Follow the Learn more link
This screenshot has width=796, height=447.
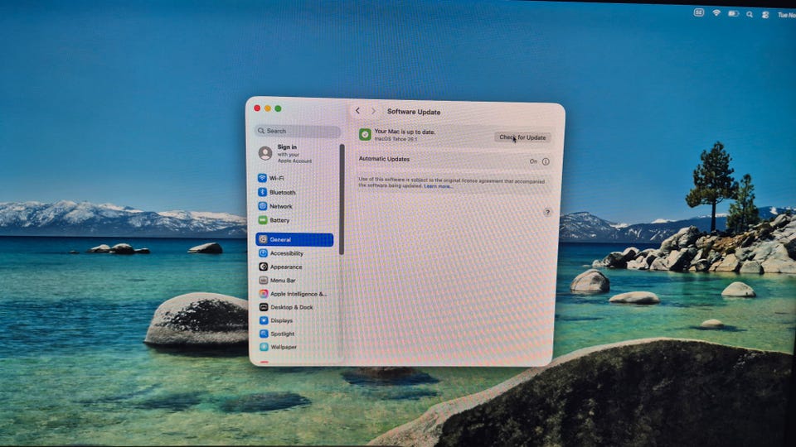(438, 186)
